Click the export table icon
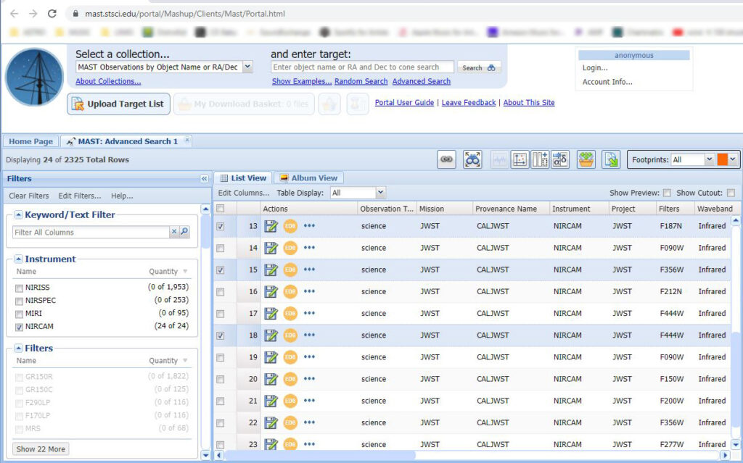The height and width of the screenshot is (463, 743). (x=611, y=159)
